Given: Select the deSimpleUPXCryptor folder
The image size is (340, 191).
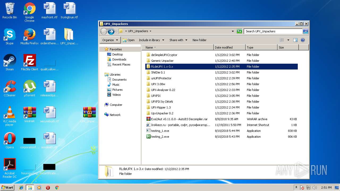Looking at the screenshot, I should 222,55.
